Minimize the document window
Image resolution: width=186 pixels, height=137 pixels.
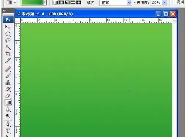(159, 14)
